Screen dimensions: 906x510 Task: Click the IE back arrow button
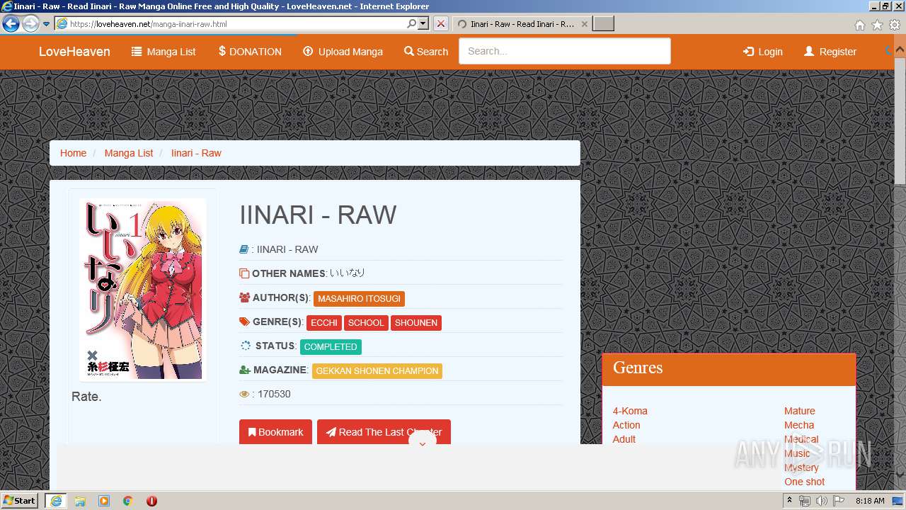(x=11, y=23)
